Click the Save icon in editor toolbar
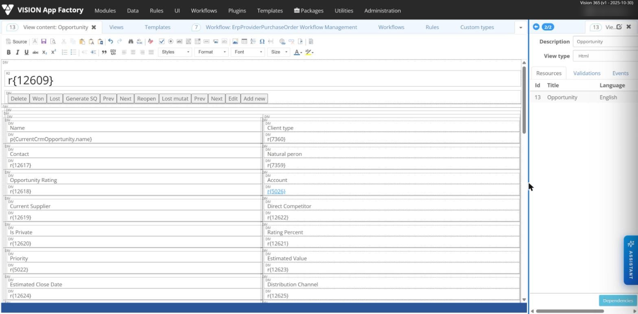638x314 pixels. coord(44,41)
